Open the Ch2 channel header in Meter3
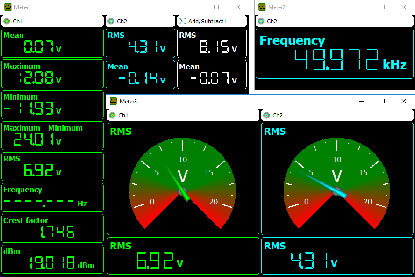The image size is (415, 277). tap(337, 115)
